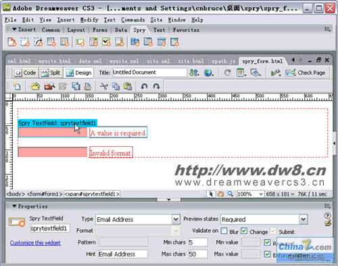The width and height of the screenshot is (338, 266).
Task: Insert Spry Tabbed Panels
Action: click(x=148, y=42)
